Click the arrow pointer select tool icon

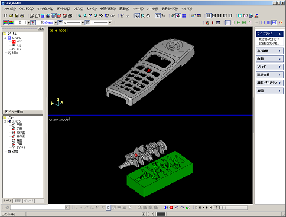pyautogui.click(x=108, y=208)
